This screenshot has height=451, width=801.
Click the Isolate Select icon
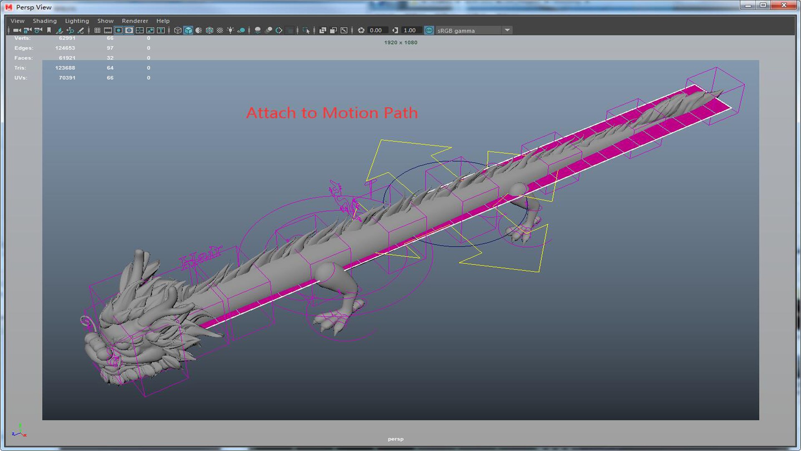[306, 30]
